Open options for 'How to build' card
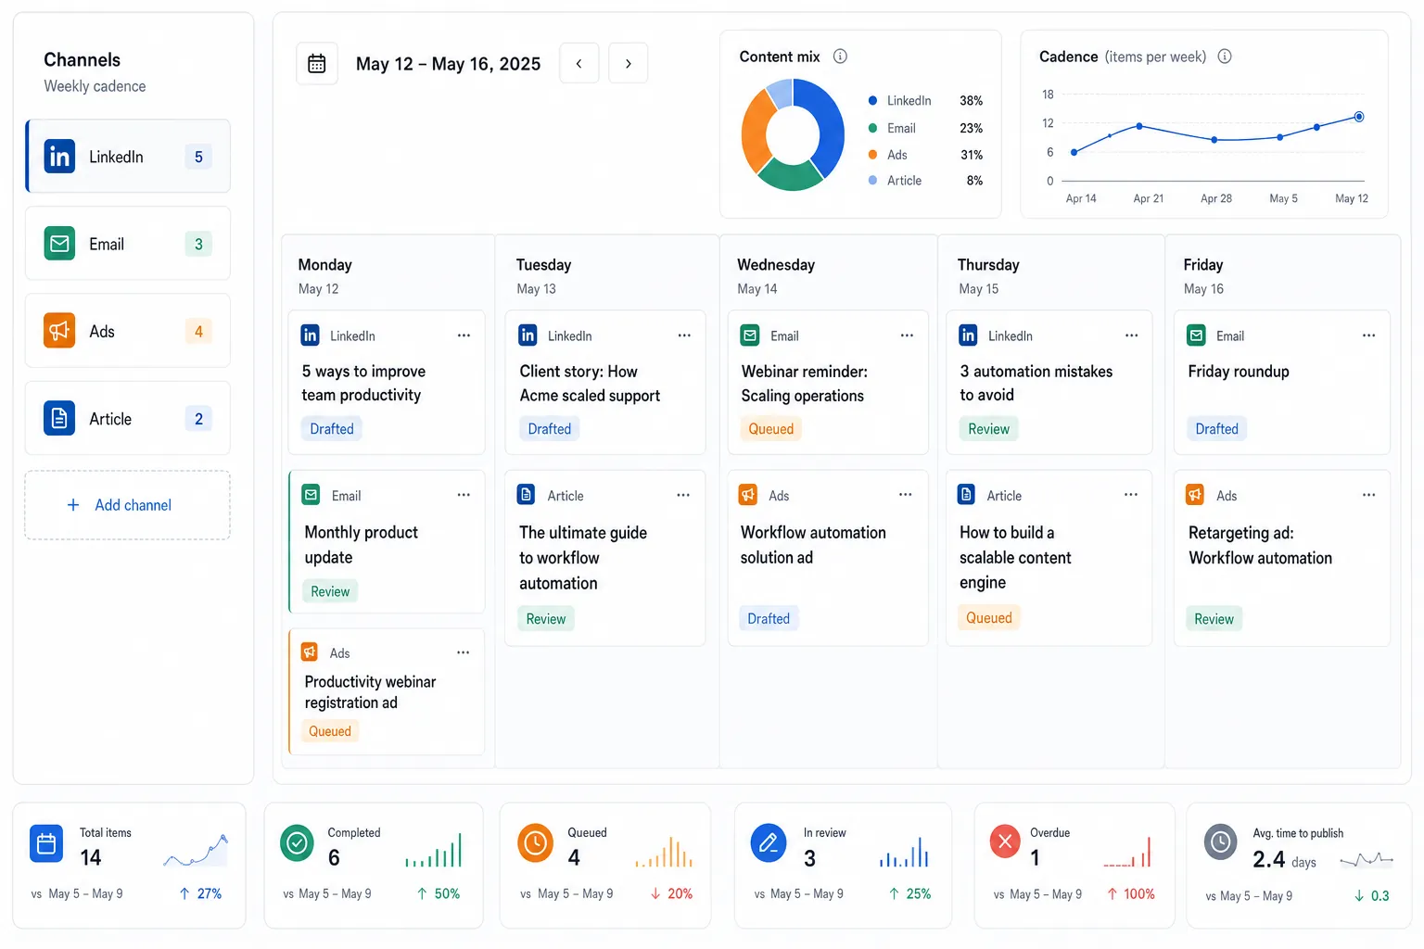Viewport: 1424px width, 949px height. coord(1131,495)
